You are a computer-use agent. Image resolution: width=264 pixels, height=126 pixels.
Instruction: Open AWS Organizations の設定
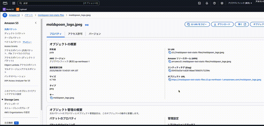pos(17,112)
